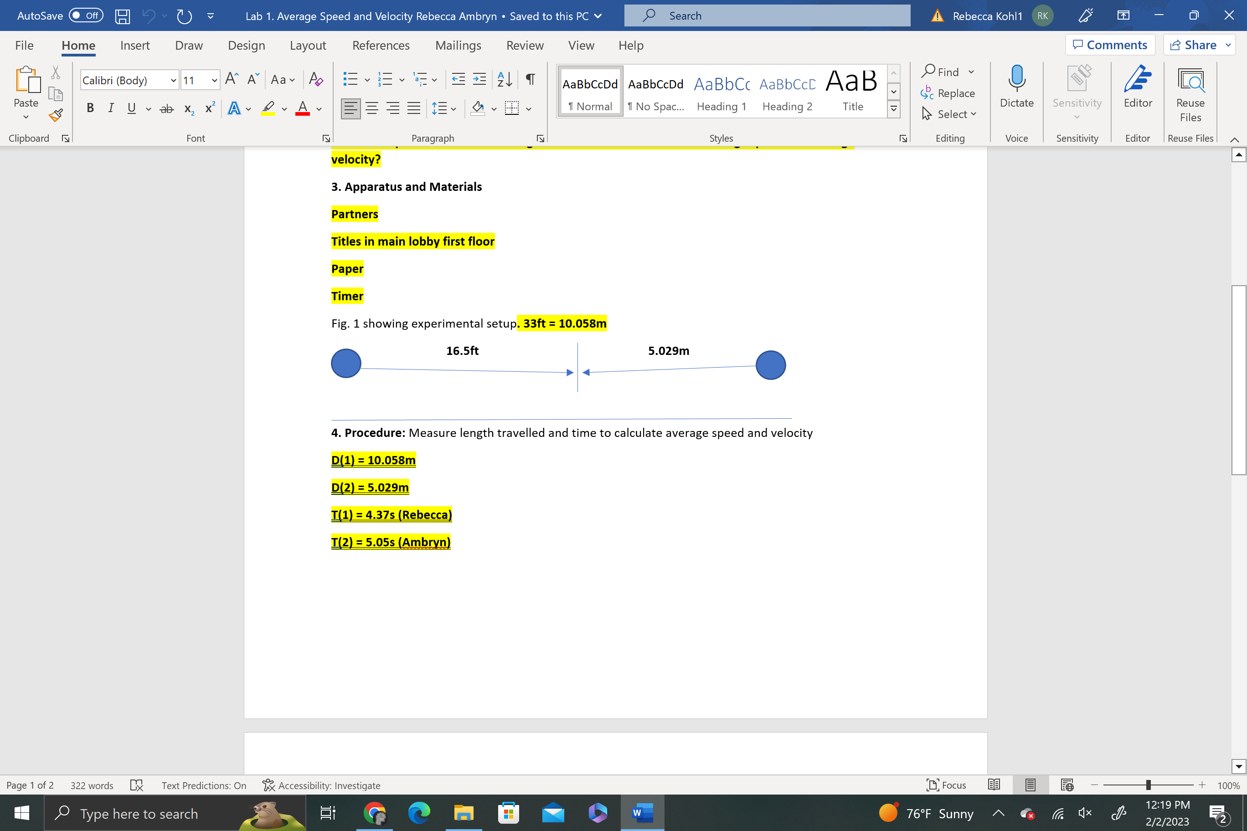Open the Calibri font name dropdown
Viewport: 1247px width, 831px height.
[173, 81]
